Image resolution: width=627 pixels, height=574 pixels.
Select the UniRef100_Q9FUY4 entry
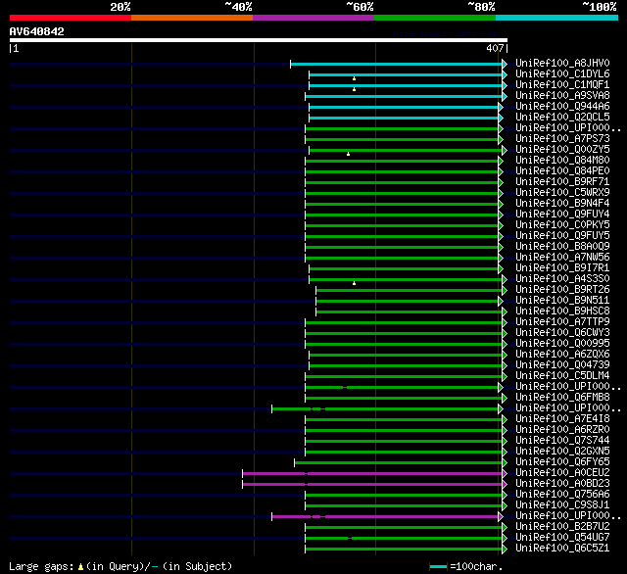(x=562, y=215)
